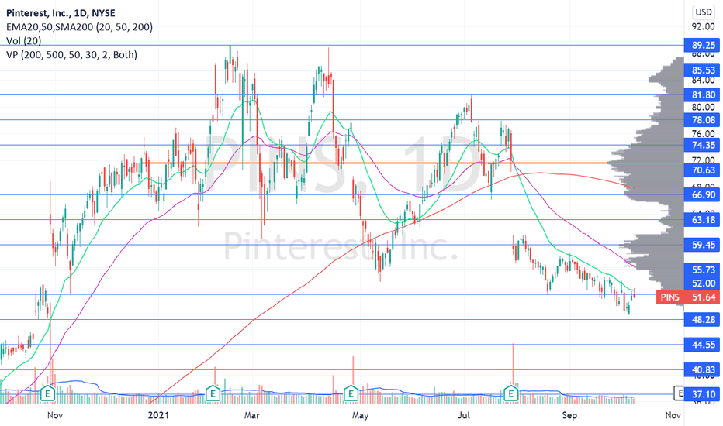Viewport: 723px width, 426px height.
Task: Click the Nov label before 2021 on time axis
Action: 55,415
